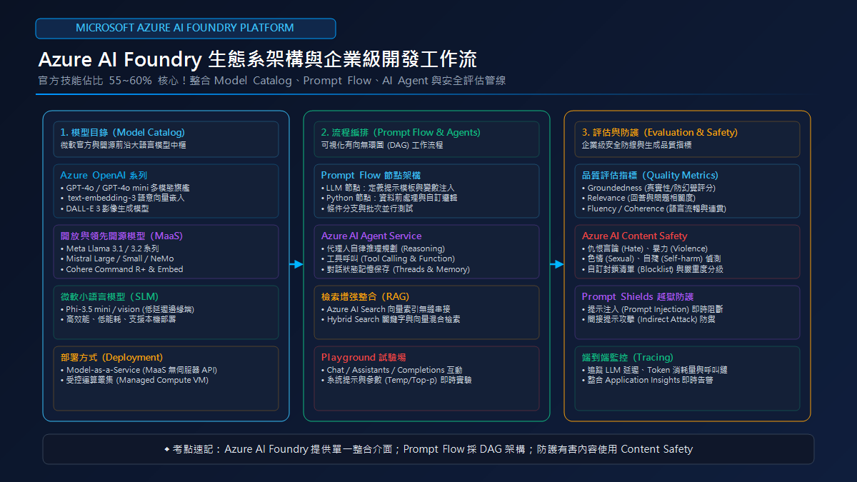Click the '可視化有向無環圖 (DAG) 工作流程' line
Screen dimensions: 857x482
coord(382,145)
